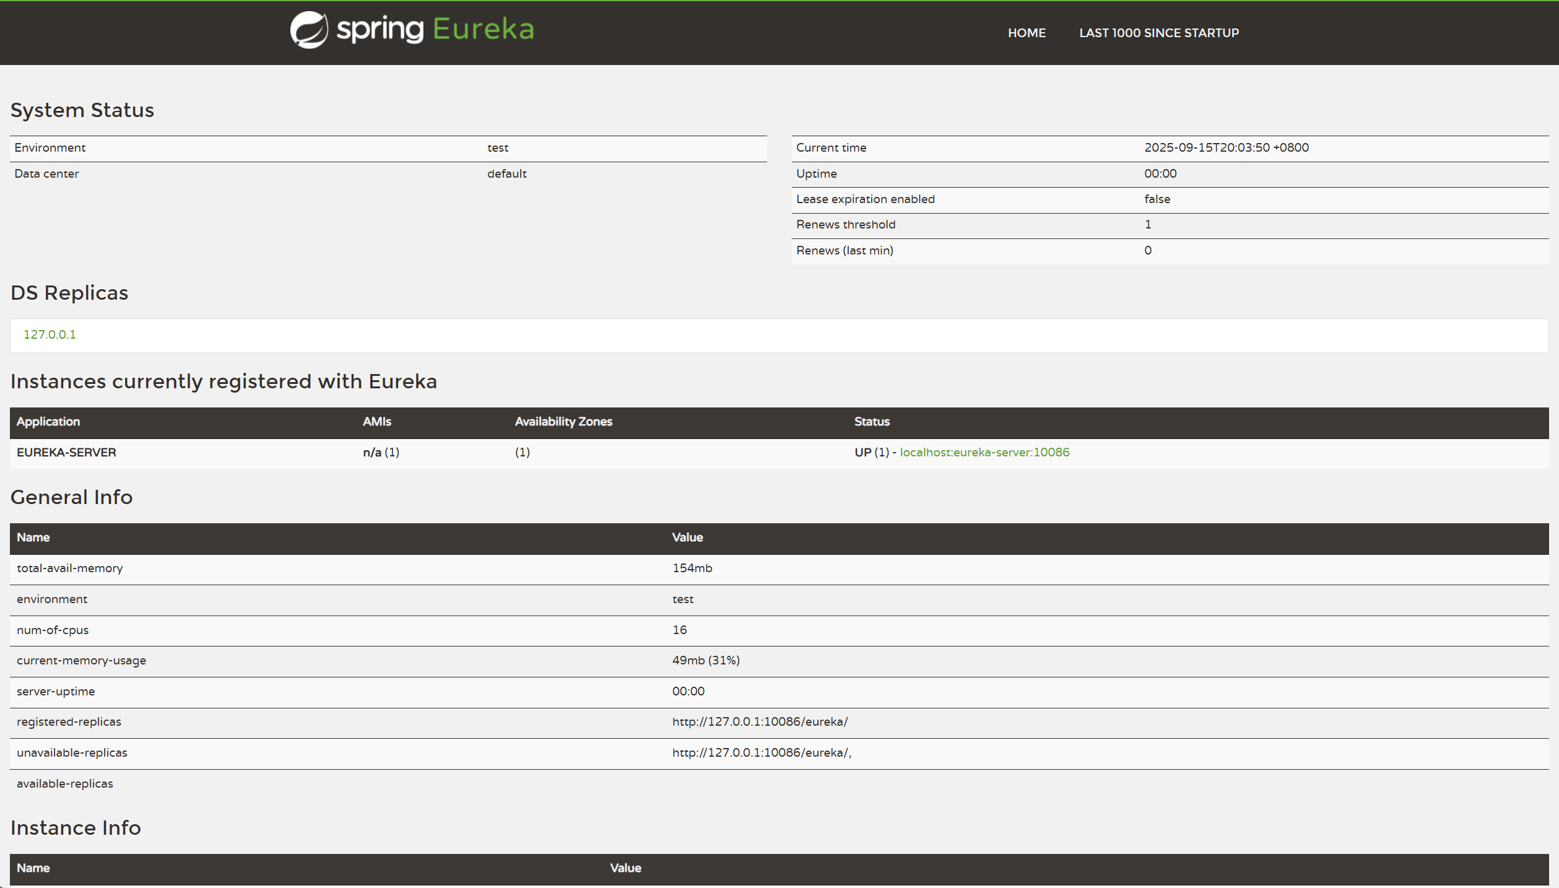Viewport: 1559px width, 888px height.
Task: Click the System Status heading
Action: pyautogui.click(x=82, y=110)
